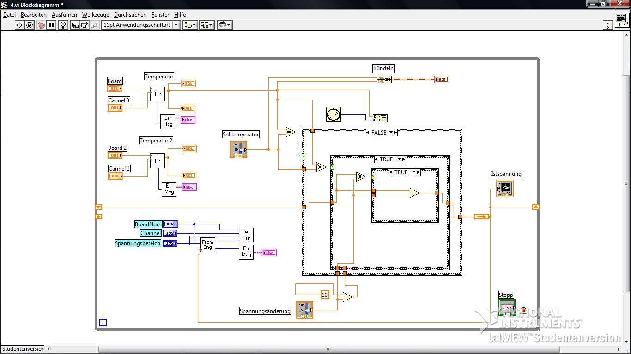Click the Stopp boolean button terminal
The width and height of the screenshot is (631, 354).
click(x=507, y=307)
